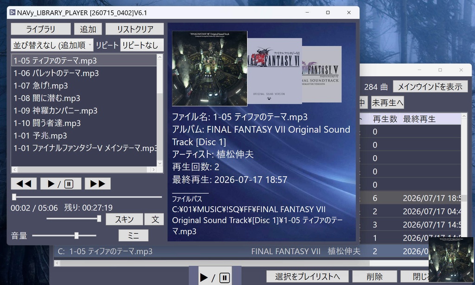Toggle the リピートなし repeat mode button
Screen dimensions: 475x285
[x=142, y=45]
